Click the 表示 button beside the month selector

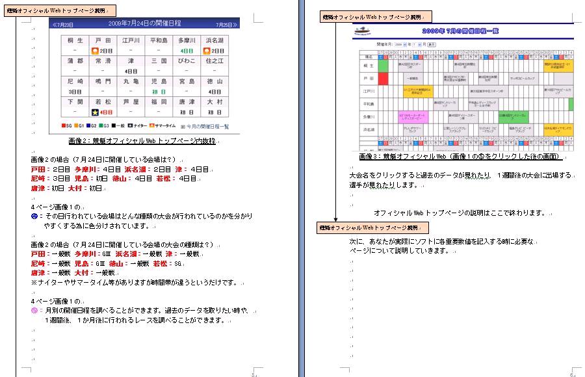pos(432,44)
